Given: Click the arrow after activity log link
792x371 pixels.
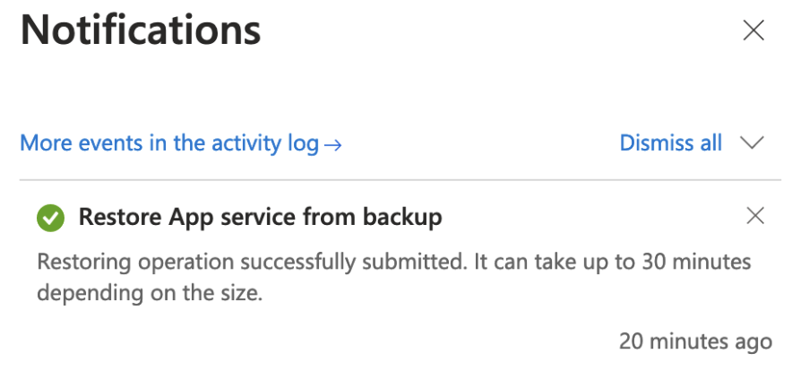Looking at the screenshot, I should (x=332, y=144).
